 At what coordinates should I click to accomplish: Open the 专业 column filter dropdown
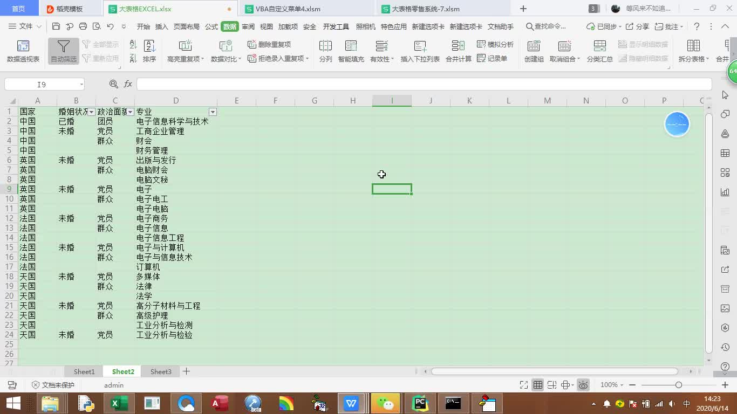click(213, 112)
